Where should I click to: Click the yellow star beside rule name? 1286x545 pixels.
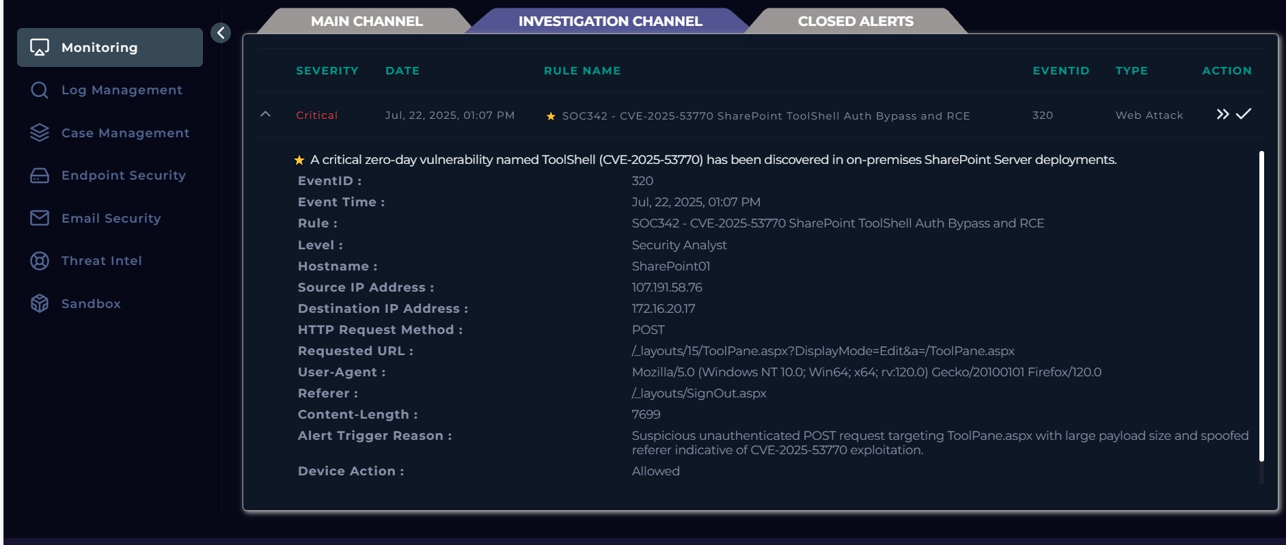coord(551,116)
